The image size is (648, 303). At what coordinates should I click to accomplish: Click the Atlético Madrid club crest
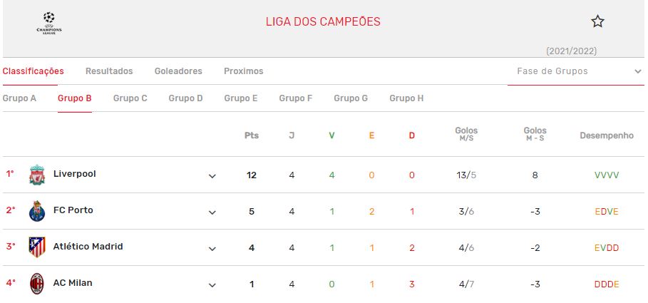click(37, 247)
